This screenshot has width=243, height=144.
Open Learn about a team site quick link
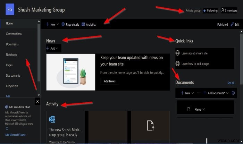[194, 53]
